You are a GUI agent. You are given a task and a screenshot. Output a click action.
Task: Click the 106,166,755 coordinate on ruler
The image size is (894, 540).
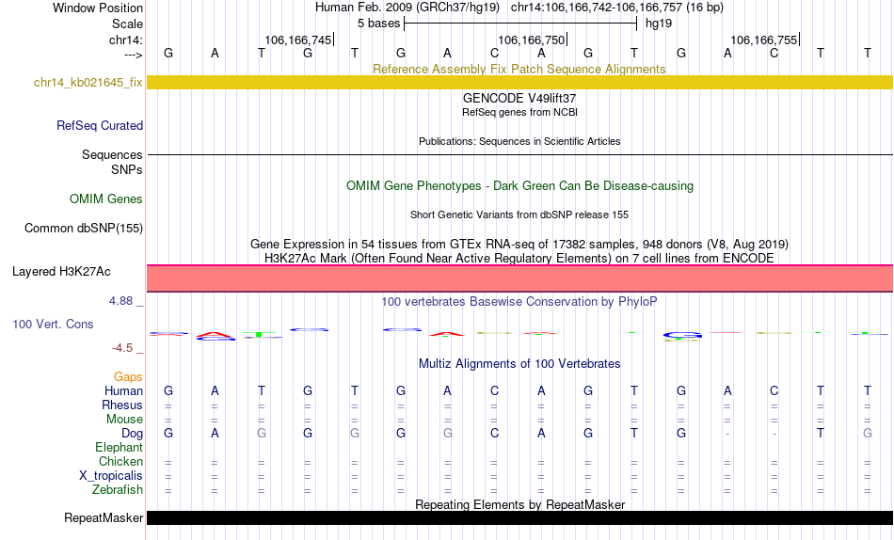pyautogui.click(x=763, y=40)
